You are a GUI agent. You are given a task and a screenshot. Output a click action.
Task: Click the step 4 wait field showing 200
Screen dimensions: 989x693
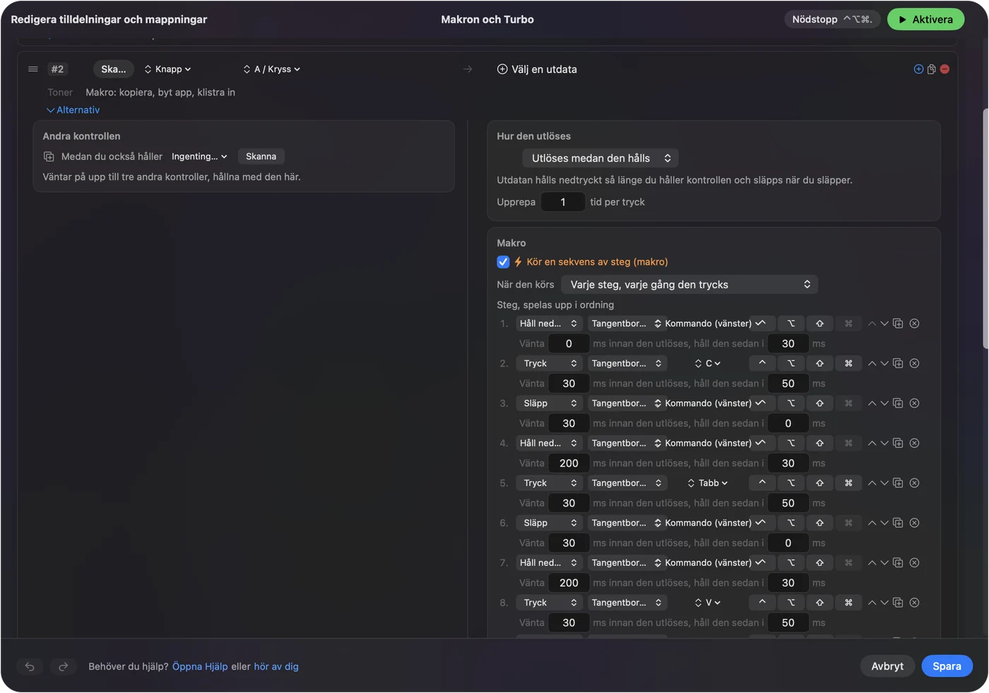569,463
